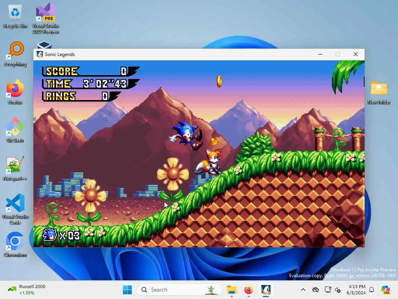Viewport: 398px width, 299px height.
Task: Select the Chromium desktop shortcut
Action: pos(15,245)
